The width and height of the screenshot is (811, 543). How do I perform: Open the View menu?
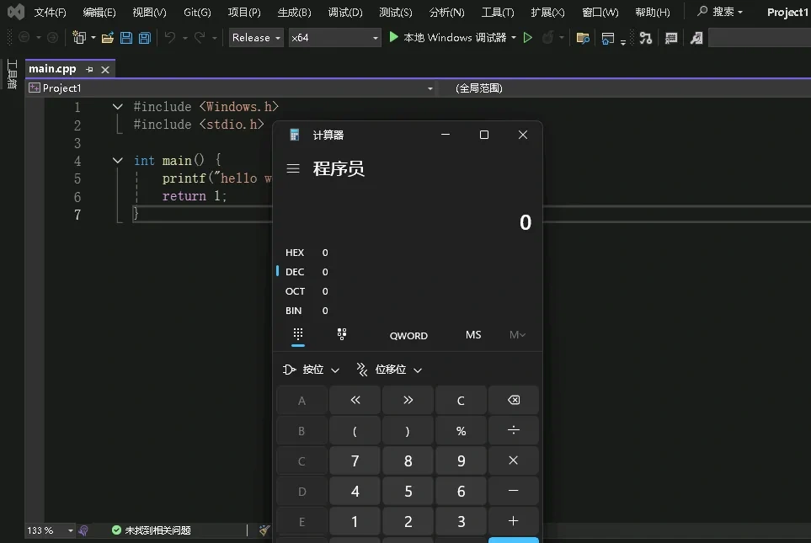pyautogui.click(x=149, y=13)
